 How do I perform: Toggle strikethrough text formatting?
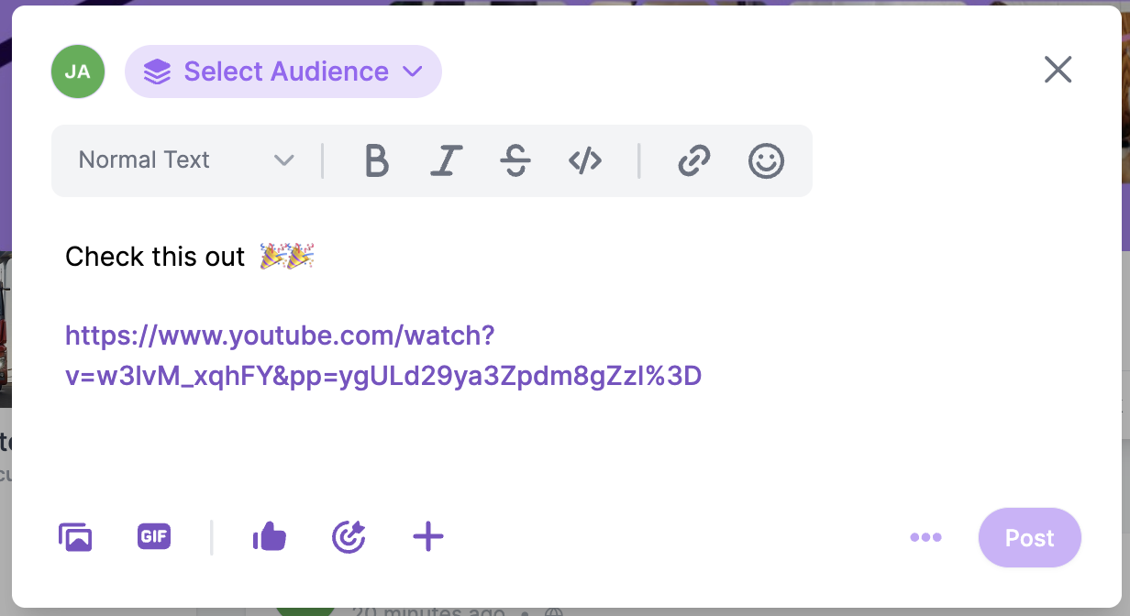[x=515, y=160]
